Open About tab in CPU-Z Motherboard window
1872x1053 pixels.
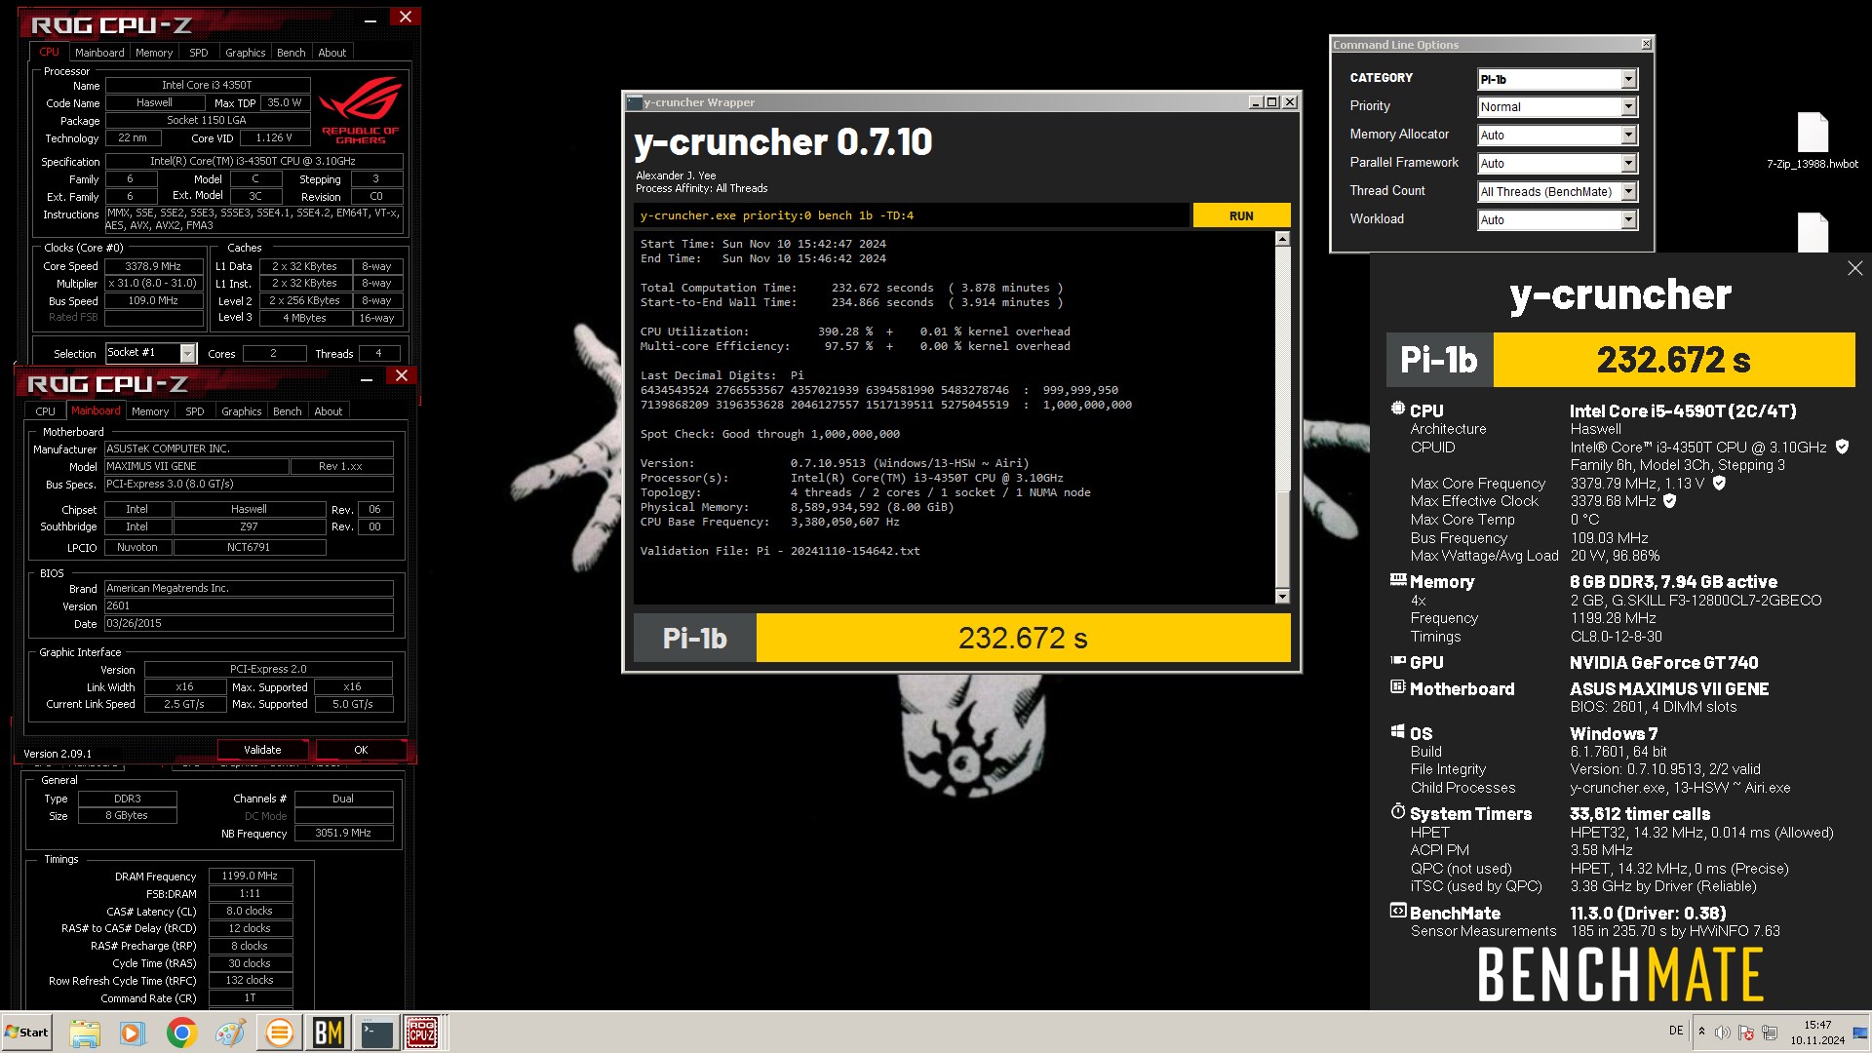point(329,411)
